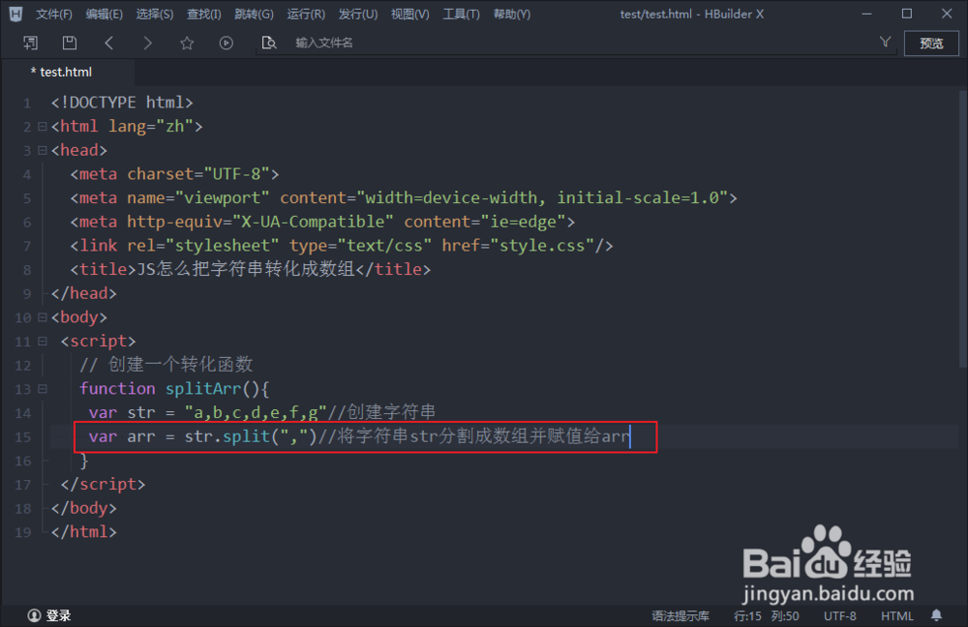Image resolution: width=968 pixels, height=627 pixels.
Task: Click the var str declaration line
Action: [262, 411]
